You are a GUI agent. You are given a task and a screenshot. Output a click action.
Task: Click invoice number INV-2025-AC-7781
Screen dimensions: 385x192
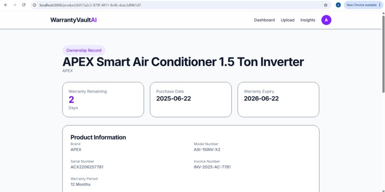pos(212,167)
